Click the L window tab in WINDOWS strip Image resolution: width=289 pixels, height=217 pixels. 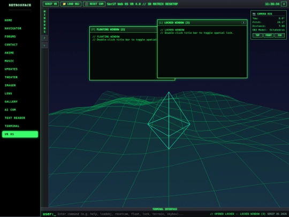pyautogui.click(x=44, y=45)
